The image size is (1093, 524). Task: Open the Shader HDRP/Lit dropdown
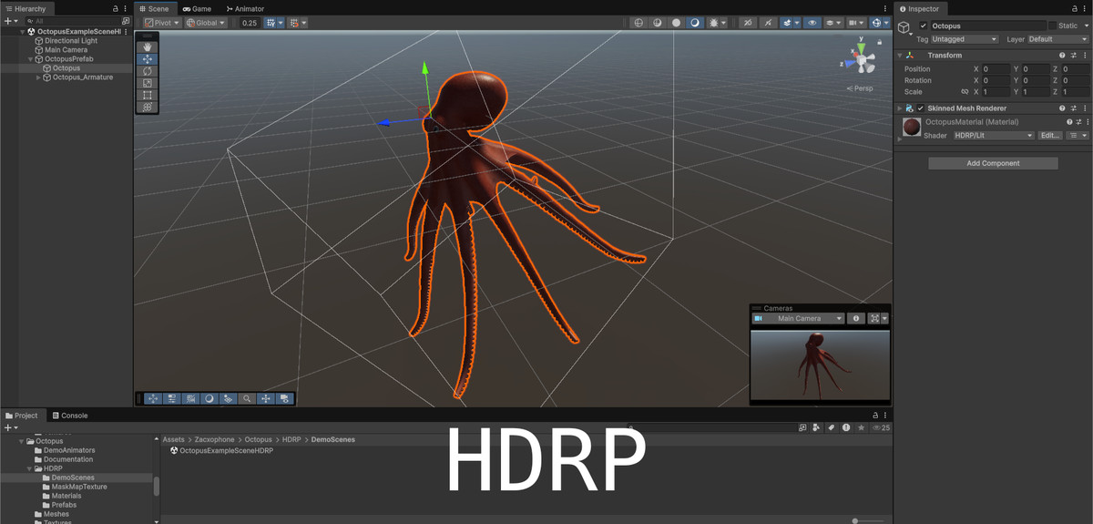tap(993, 135)
